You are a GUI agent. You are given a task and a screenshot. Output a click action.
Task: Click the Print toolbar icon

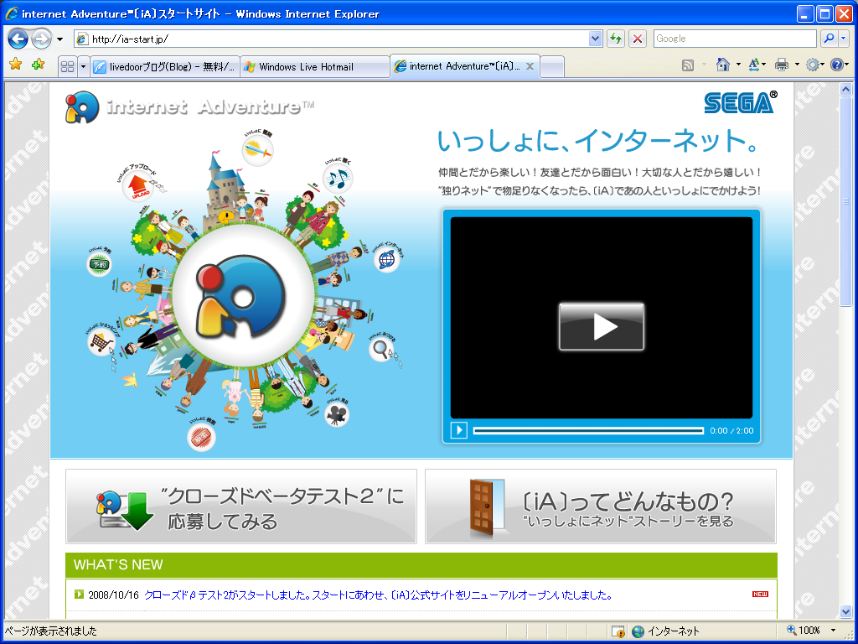click(x=782, y=65)
